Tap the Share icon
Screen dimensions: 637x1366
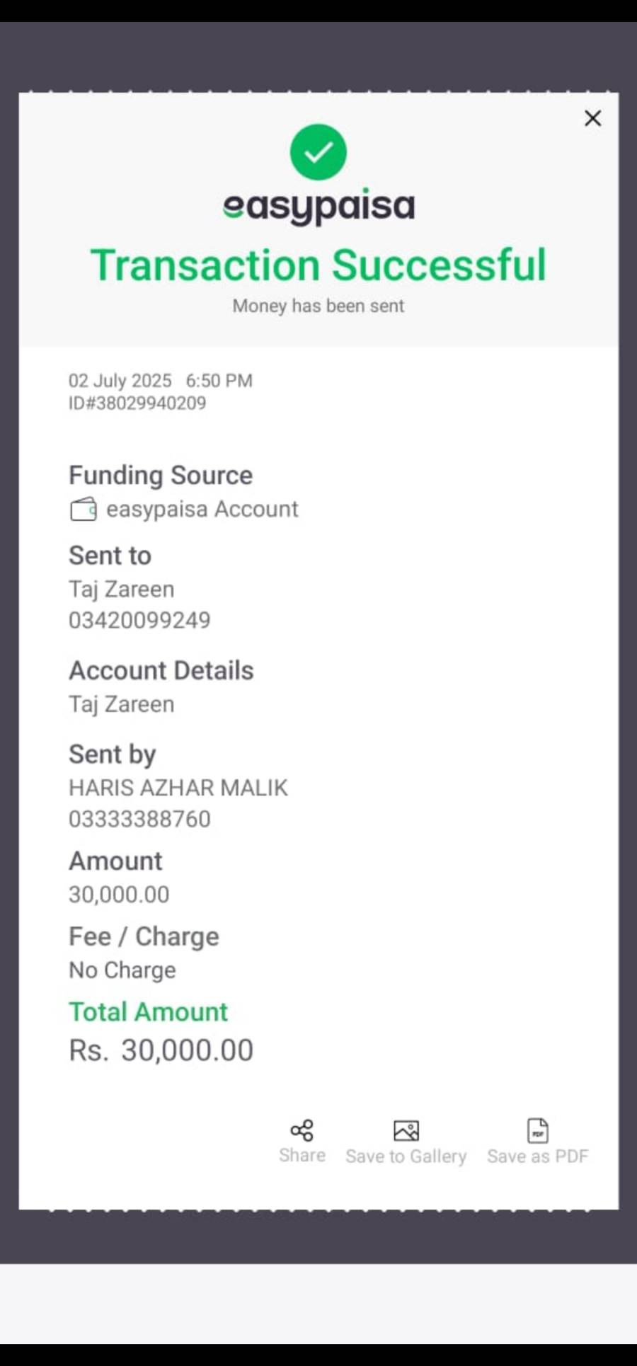point(302,1130)
